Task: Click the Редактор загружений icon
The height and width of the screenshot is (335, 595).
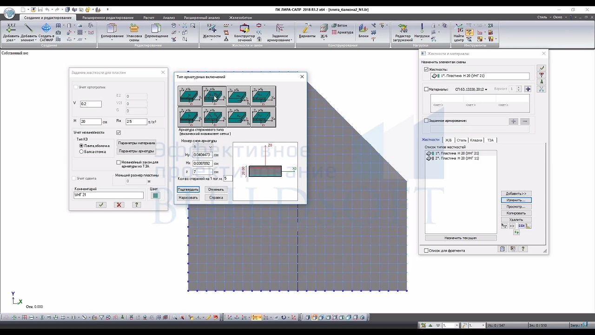Action: 403,29
